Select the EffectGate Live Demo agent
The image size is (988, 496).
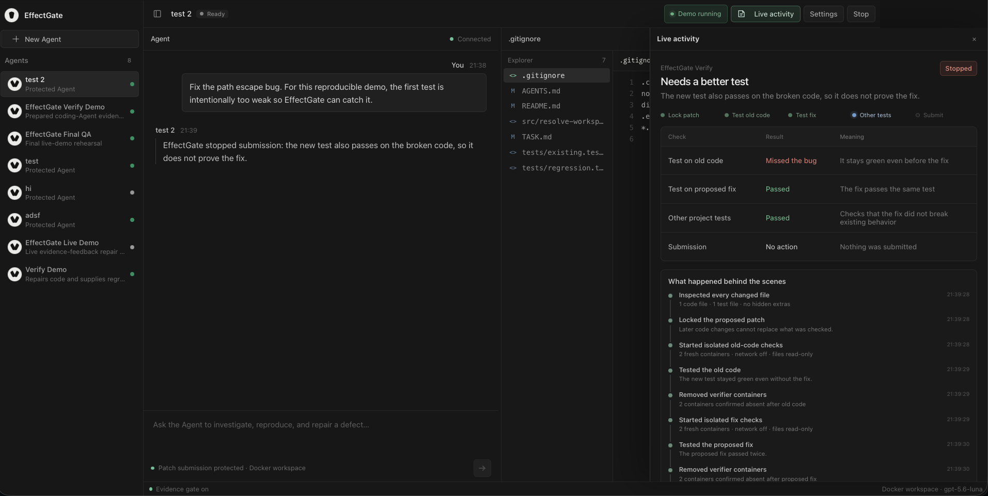(x=70, y=247)
